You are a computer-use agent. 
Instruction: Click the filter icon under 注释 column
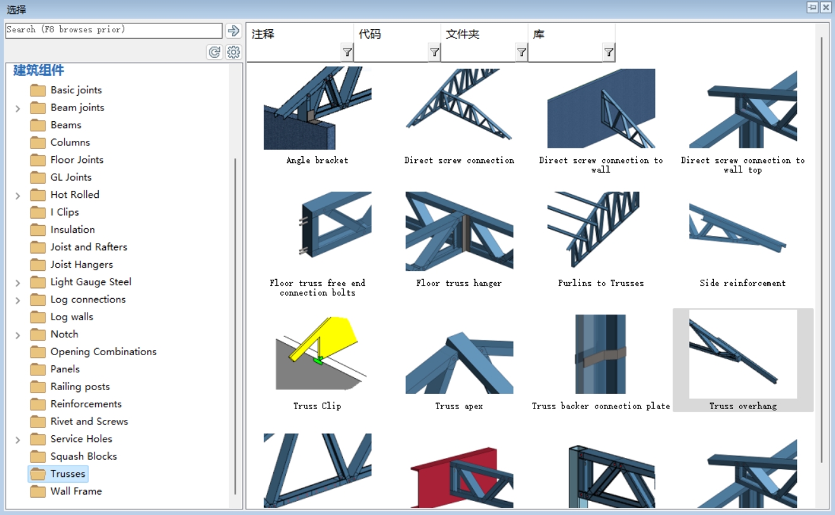pyautogui.click(x=347, y=53)
